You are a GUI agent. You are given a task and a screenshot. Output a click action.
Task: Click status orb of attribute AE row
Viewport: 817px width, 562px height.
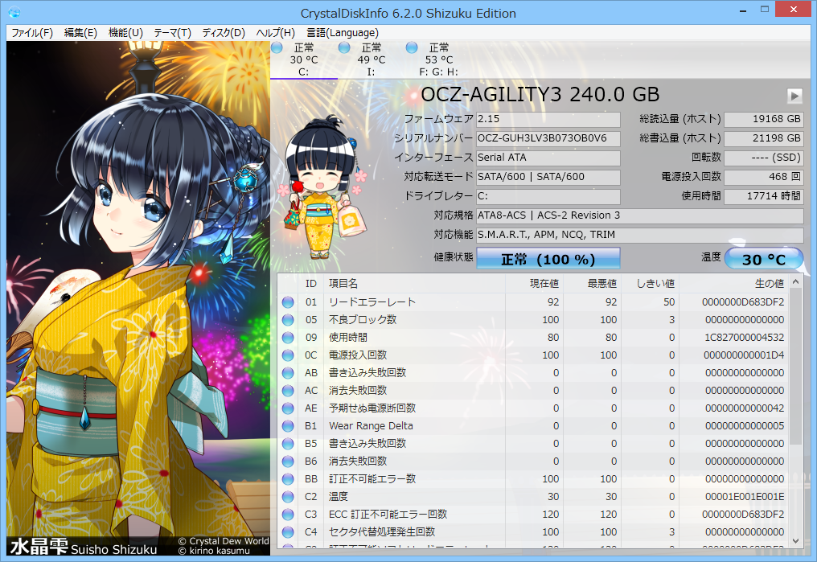[288, 408]
